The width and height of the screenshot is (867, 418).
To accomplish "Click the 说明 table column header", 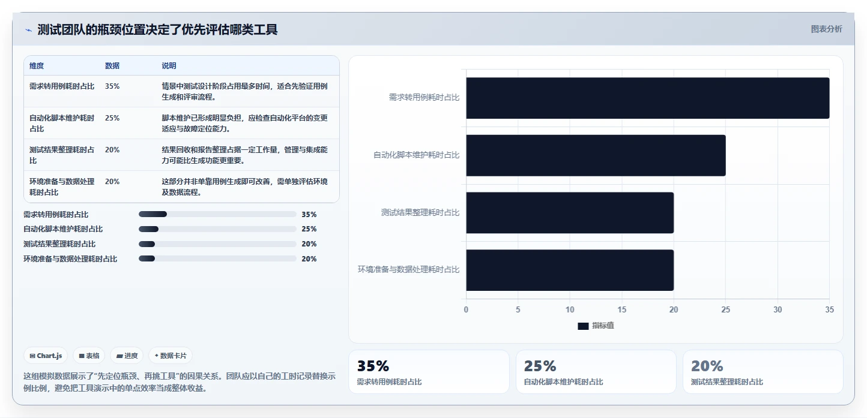I will click(169, 66).
